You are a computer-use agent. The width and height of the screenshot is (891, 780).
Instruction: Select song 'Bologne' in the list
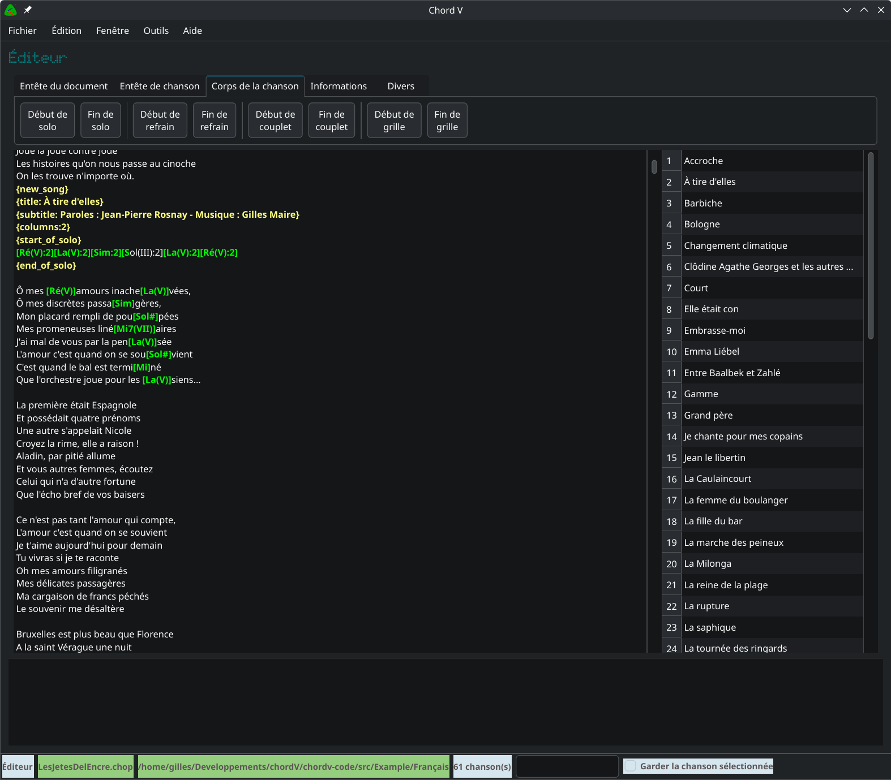pyautogui.click(x=702, y=225)
